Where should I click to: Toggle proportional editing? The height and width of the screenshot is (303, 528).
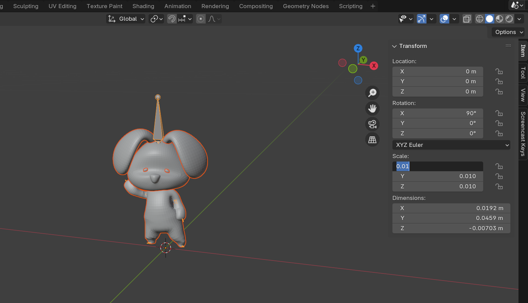coord(201,19)
